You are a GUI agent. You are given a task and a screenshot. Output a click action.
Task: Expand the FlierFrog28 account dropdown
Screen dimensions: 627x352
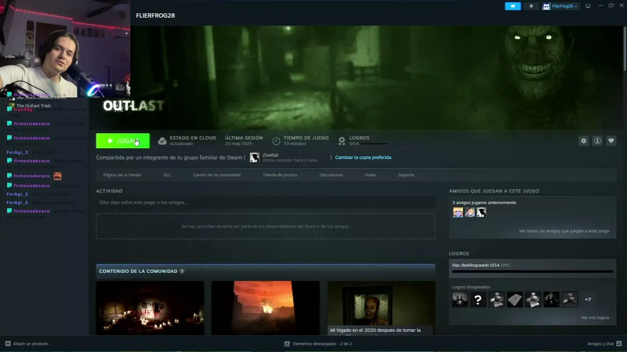coord(560,6)
